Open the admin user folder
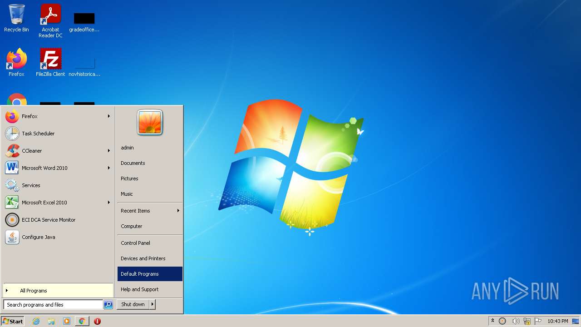Screen dimensions: 581x327 coord(150,148)
